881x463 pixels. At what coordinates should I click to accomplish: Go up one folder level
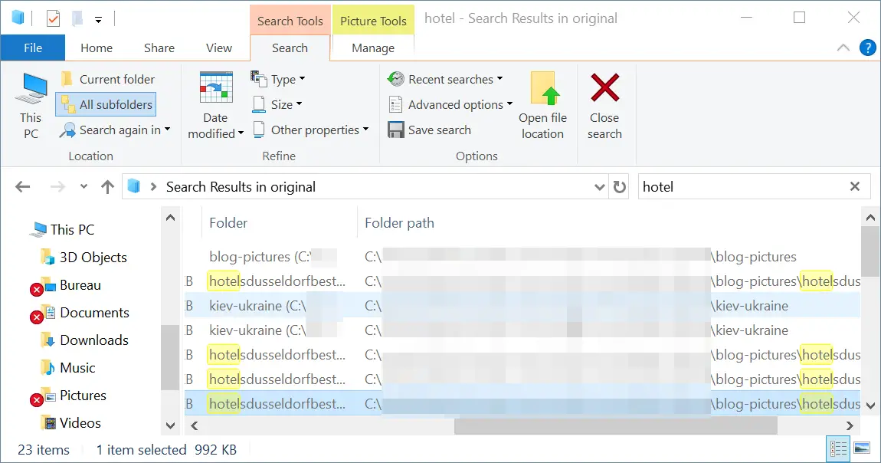click(x=107, y=187)
